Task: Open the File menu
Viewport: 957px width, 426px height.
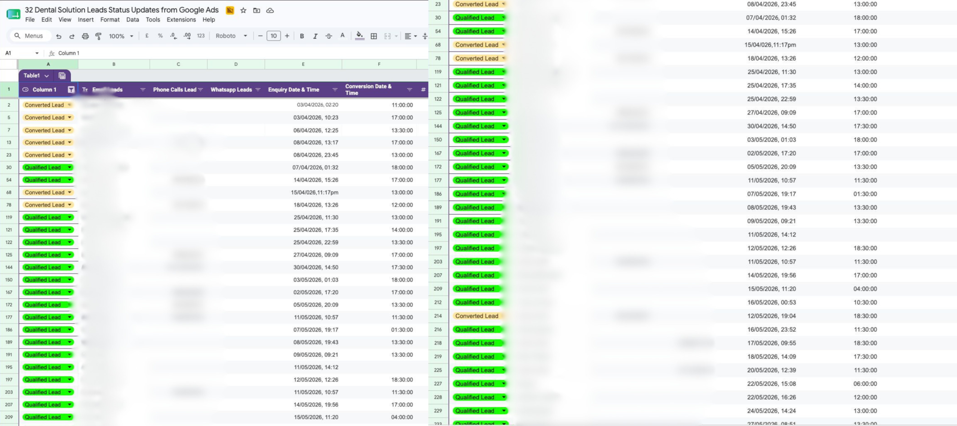Action: click(x=30, y=20)
